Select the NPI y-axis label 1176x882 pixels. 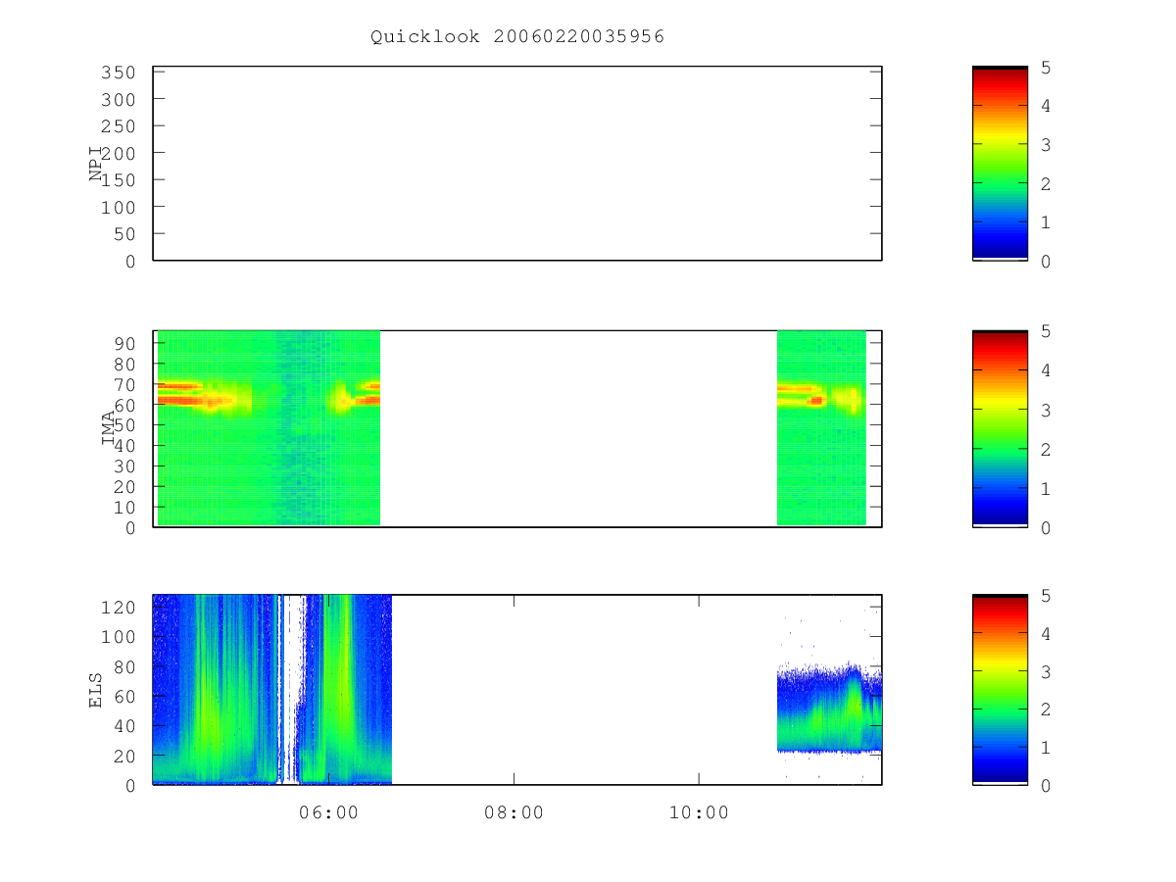(96, 164)
